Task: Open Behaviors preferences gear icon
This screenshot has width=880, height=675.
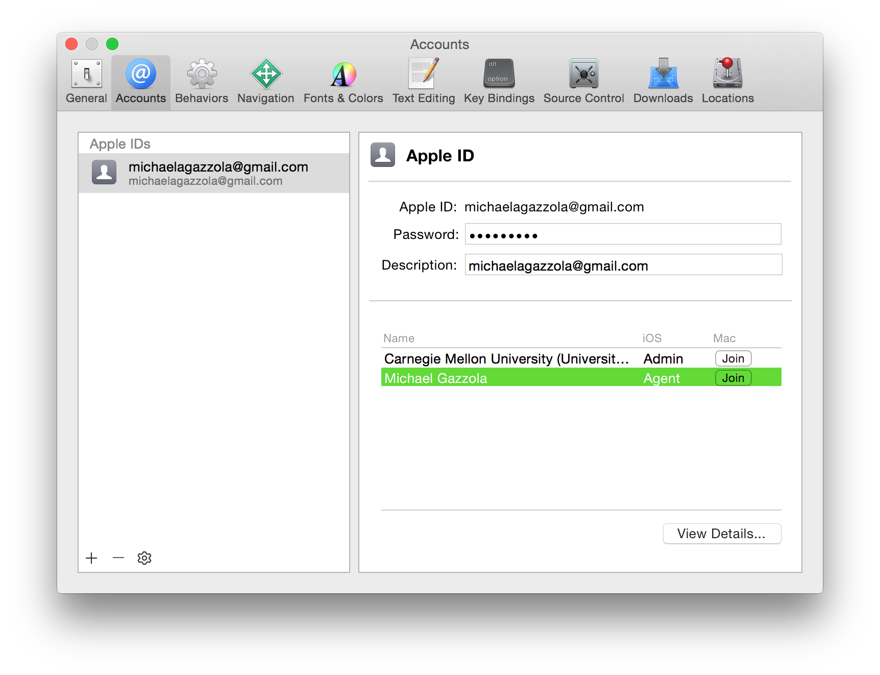Action: (x=202, y=75)
